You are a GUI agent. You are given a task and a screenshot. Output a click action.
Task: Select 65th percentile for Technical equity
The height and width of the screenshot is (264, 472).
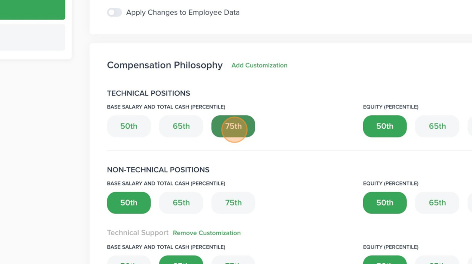coord(437,126)
